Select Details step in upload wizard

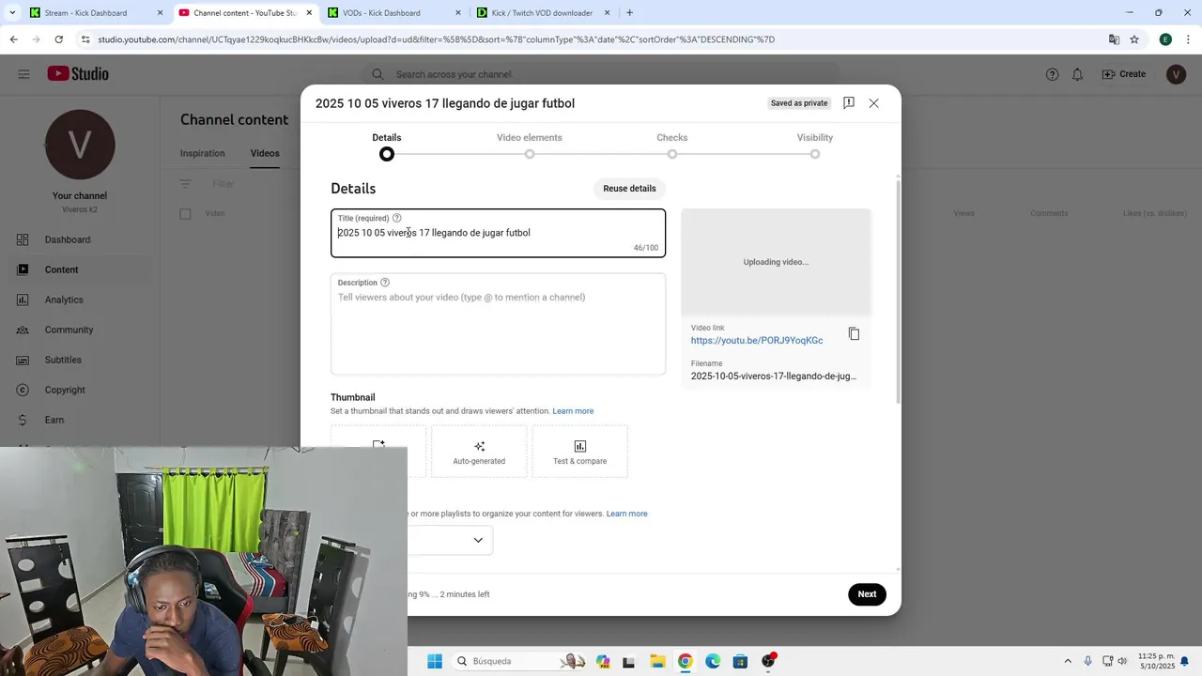(387, 145)
